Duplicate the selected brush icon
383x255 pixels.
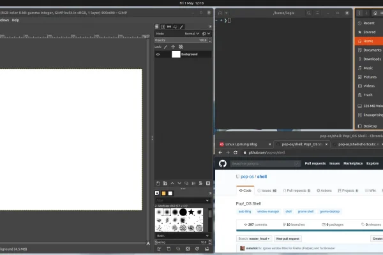tap(178, 249)
